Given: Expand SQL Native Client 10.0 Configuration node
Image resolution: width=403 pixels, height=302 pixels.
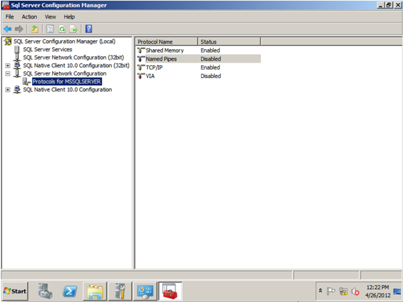Looking at the screenshot, I should click(8, 90).
